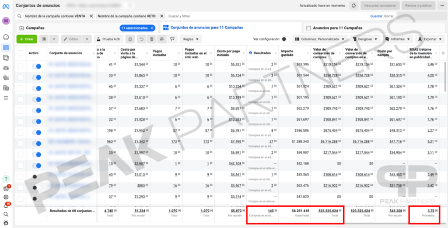Click the audience people icon in toolbar
448x228 pixels.
[x=162, y=39]
